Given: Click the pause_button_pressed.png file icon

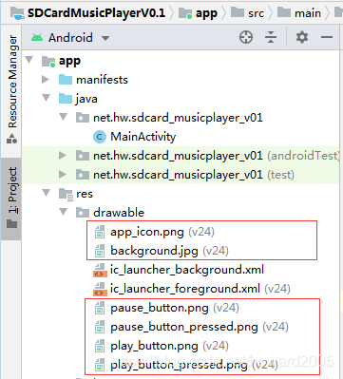Looking at the screenshot, I should pos(100,327).
